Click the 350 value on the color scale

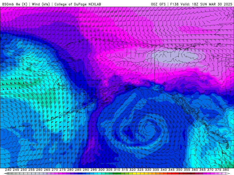(179, 170)
